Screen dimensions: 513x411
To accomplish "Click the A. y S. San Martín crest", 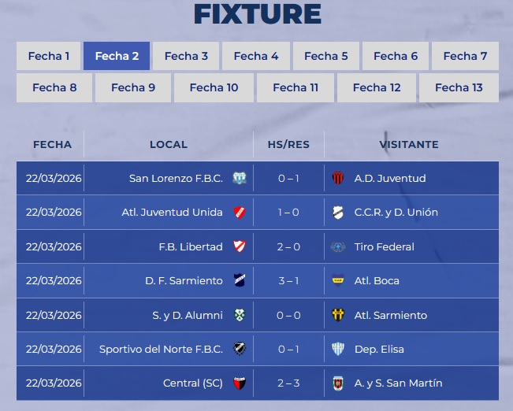I will (338, 383).
